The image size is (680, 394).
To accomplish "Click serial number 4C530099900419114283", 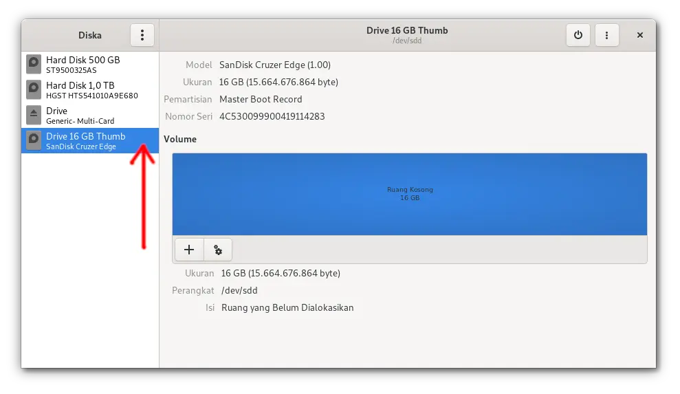I will [272, 116].
